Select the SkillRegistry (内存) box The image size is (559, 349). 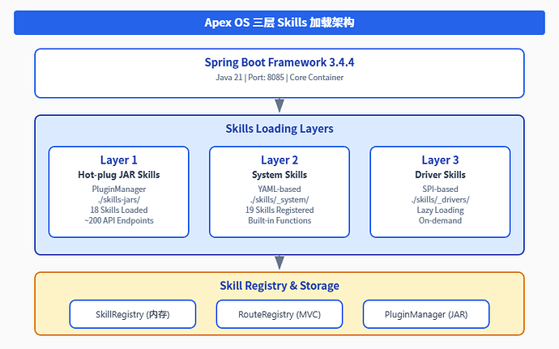pos(133,314)
